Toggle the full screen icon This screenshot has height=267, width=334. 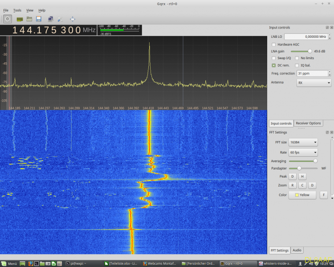(x=73, y=19)
